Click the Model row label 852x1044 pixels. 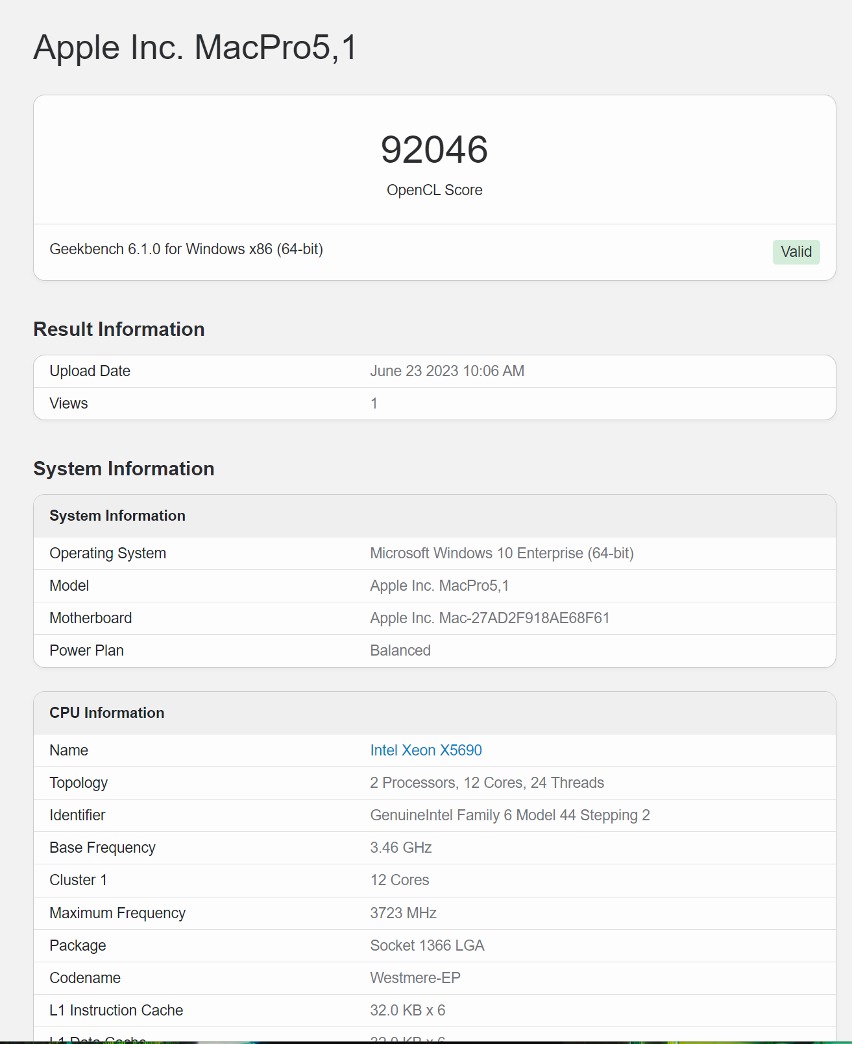[69, 586]
